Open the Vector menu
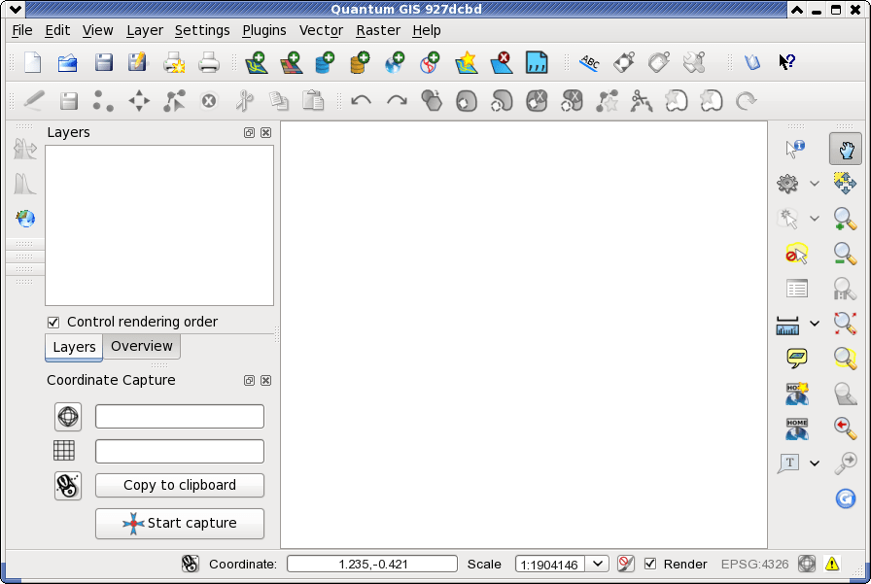 coord(321,30)
